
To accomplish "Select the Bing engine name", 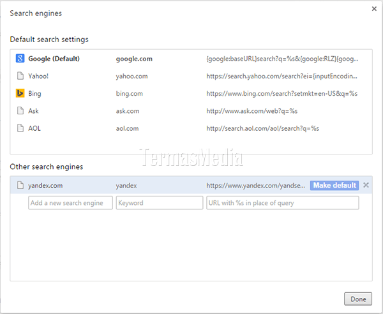I will point(34,94).
